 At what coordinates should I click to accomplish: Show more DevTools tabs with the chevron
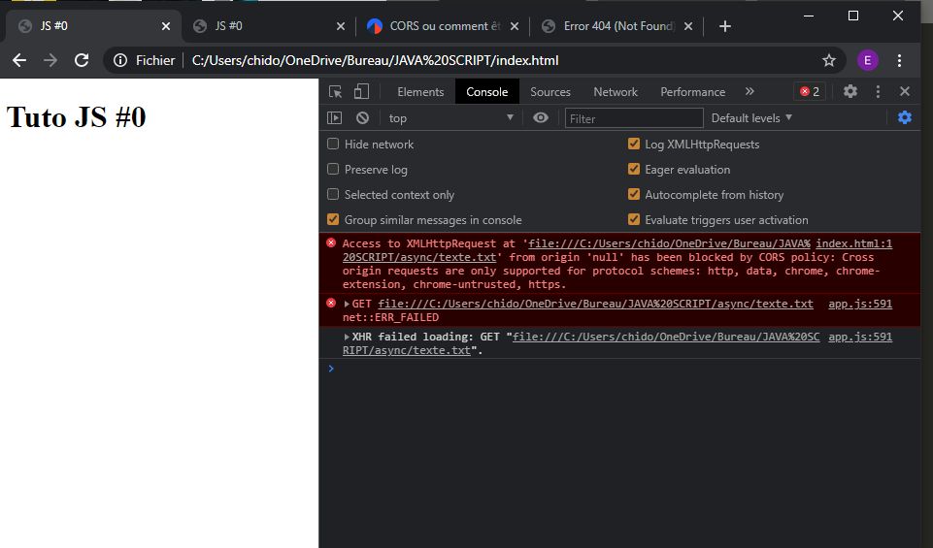point(750,91)
